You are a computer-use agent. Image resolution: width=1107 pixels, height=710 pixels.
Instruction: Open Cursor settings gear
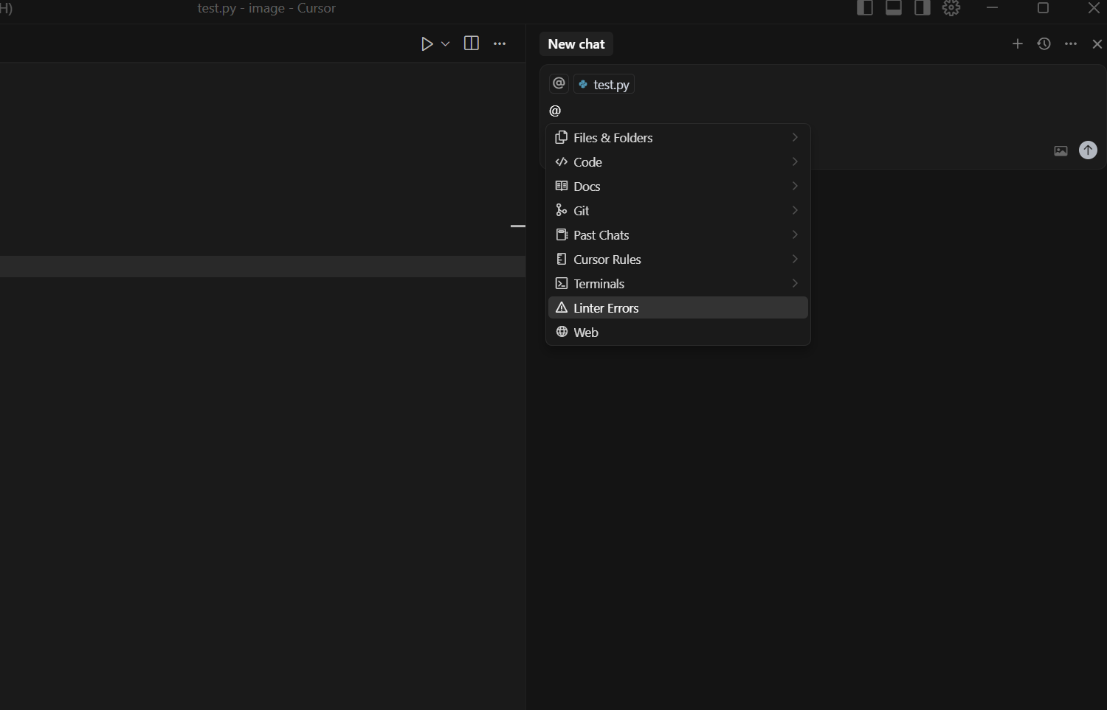[x=951, y=8]
